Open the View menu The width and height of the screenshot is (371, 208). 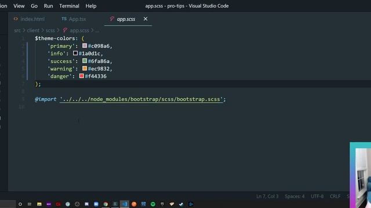[19, 6]
